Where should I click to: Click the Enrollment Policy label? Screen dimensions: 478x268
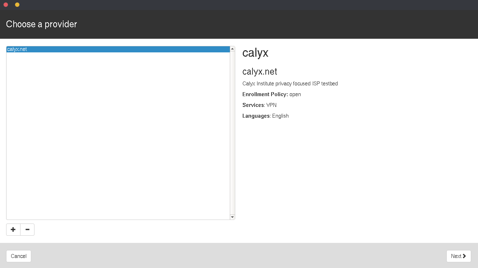pos(265,94)
